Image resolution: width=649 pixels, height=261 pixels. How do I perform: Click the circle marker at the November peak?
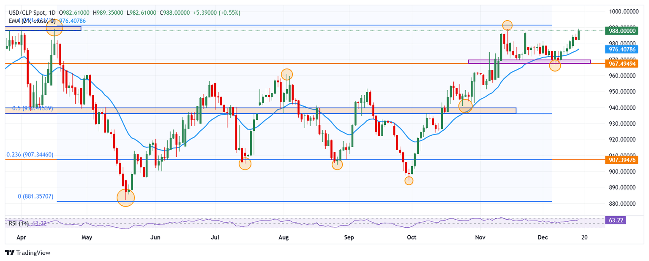tap(507, 25)
